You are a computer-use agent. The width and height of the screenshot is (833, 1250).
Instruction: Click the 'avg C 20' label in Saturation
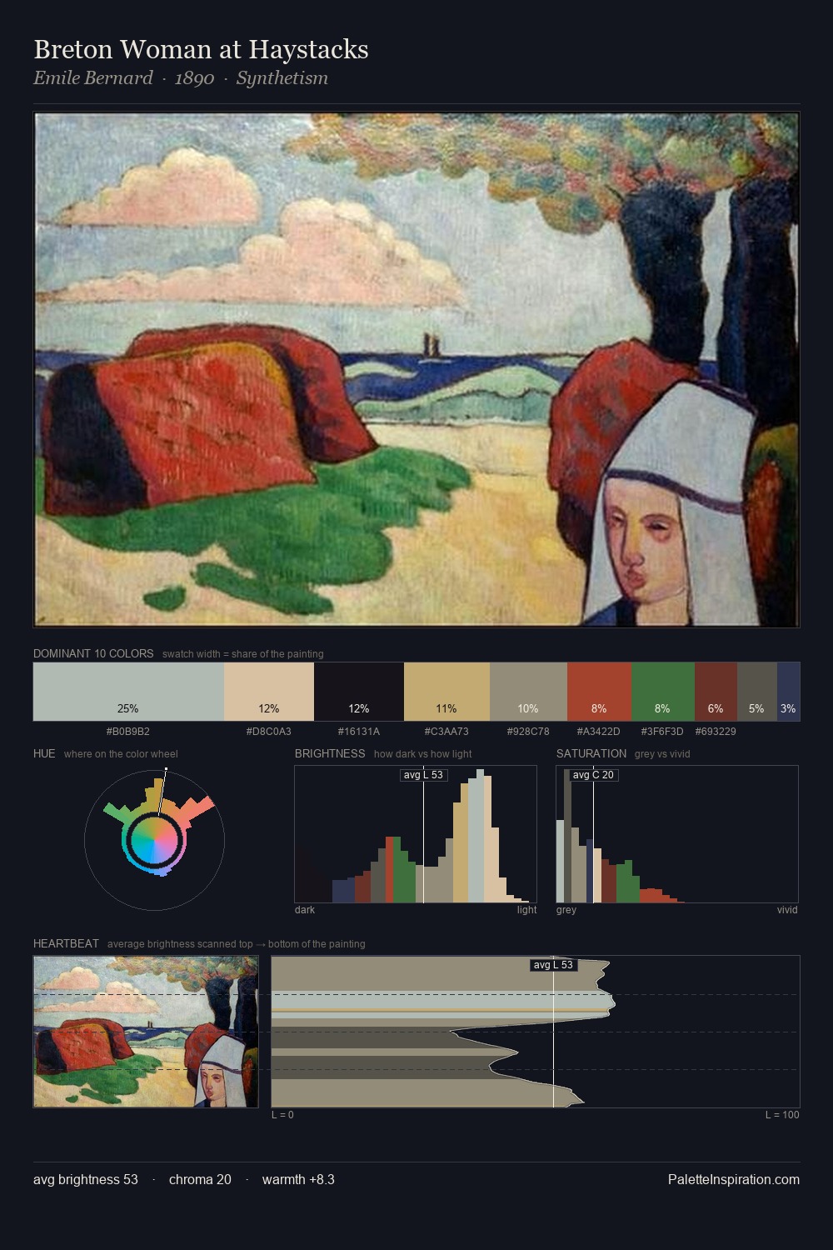[593, 775]
